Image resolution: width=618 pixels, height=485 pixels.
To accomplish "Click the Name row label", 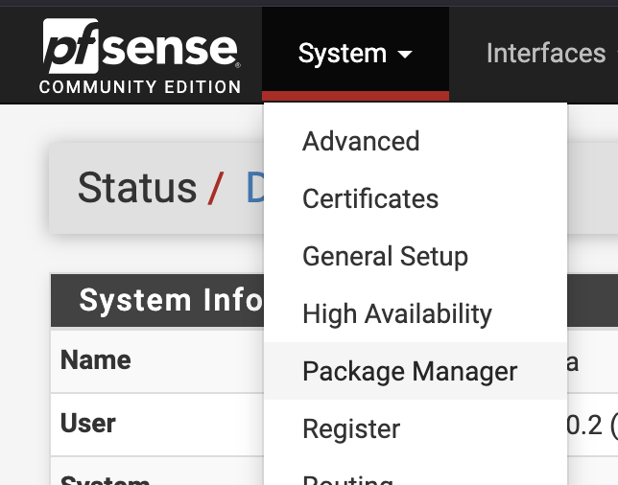I will point(96,360).
